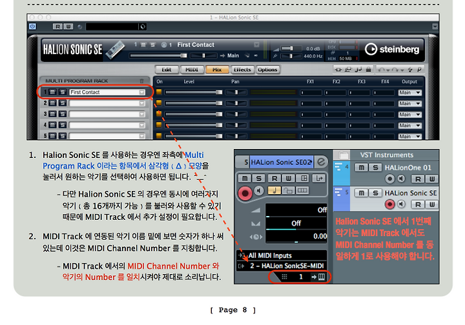Viewport: 465px width, 325px height.
Task: Click the Edit Instrument 'e' button in inspector
Action: pos(321,162)
